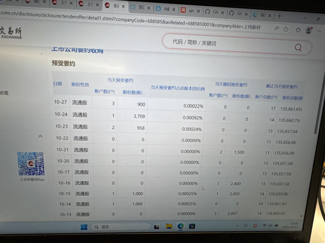The width and height of the screenshot is (325, 243).
Task: Click the 2,457 withdrawn shares cell
Action: (232, 214)
